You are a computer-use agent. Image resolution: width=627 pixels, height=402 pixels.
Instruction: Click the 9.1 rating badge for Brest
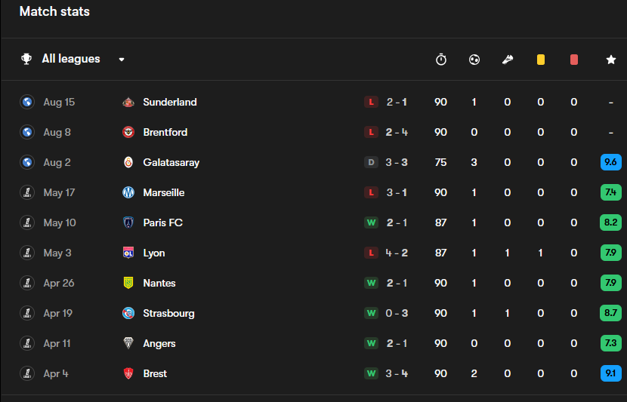click(x=611, y=373)
